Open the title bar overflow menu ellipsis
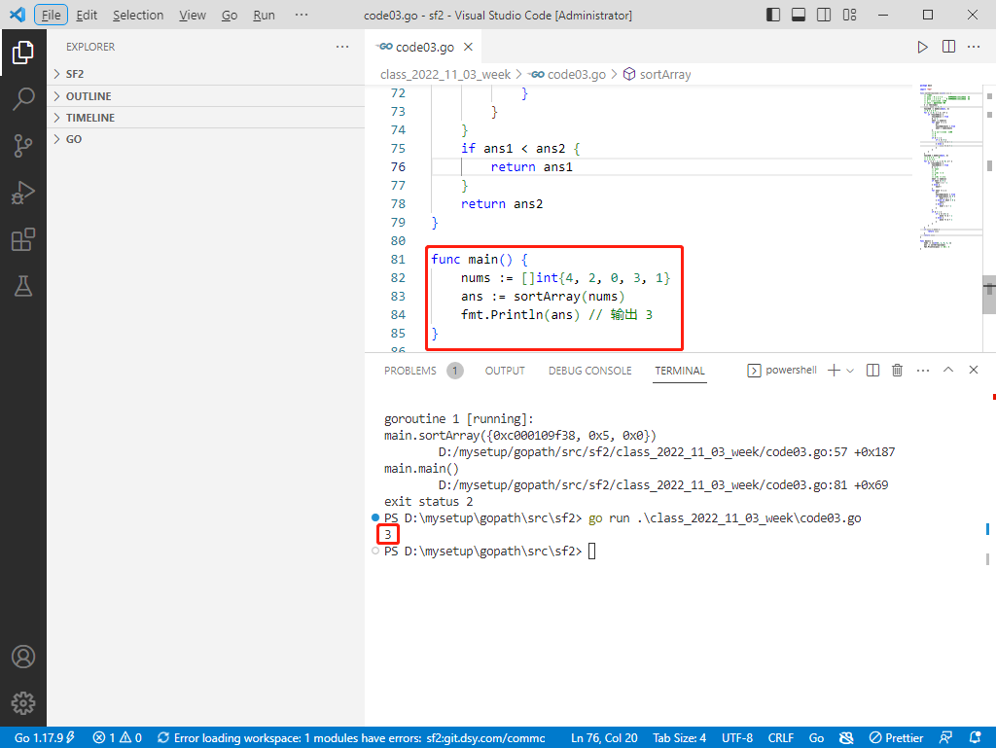 (x=302, y=15)
